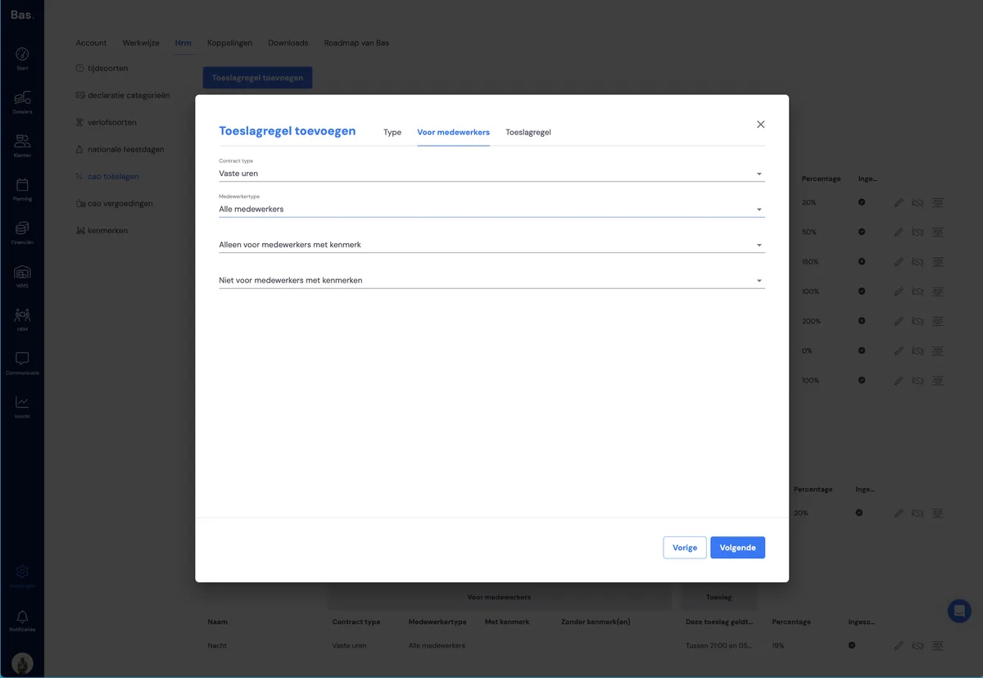Open the Contract type dropdown
Image resolution: width=983 pixels, height=678 pixels.
(491, 169)
